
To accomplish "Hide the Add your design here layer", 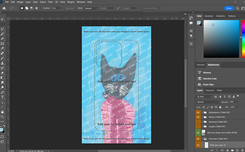I will [198, 133].
